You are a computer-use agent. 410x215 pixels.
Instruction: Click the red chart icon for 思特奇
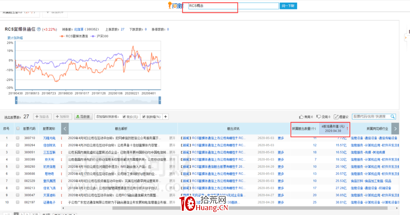click(x=61, y=174)
